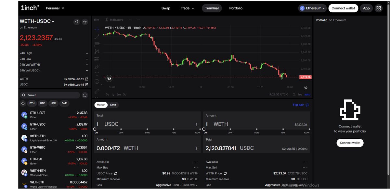Set chart range to 1y
The height and width of the screenshot is (189, 390).
(113, 94)
